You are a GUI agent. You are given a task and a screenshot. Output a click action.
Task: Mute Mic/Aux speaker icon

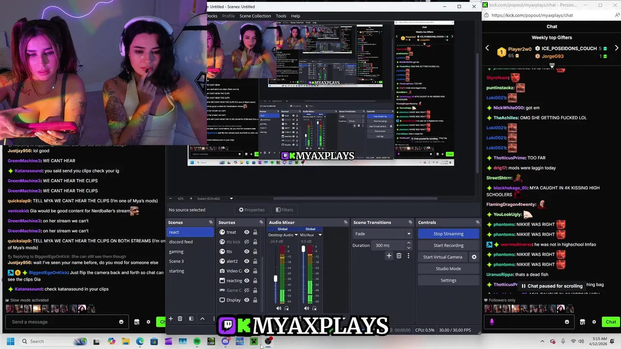[306, 308]
